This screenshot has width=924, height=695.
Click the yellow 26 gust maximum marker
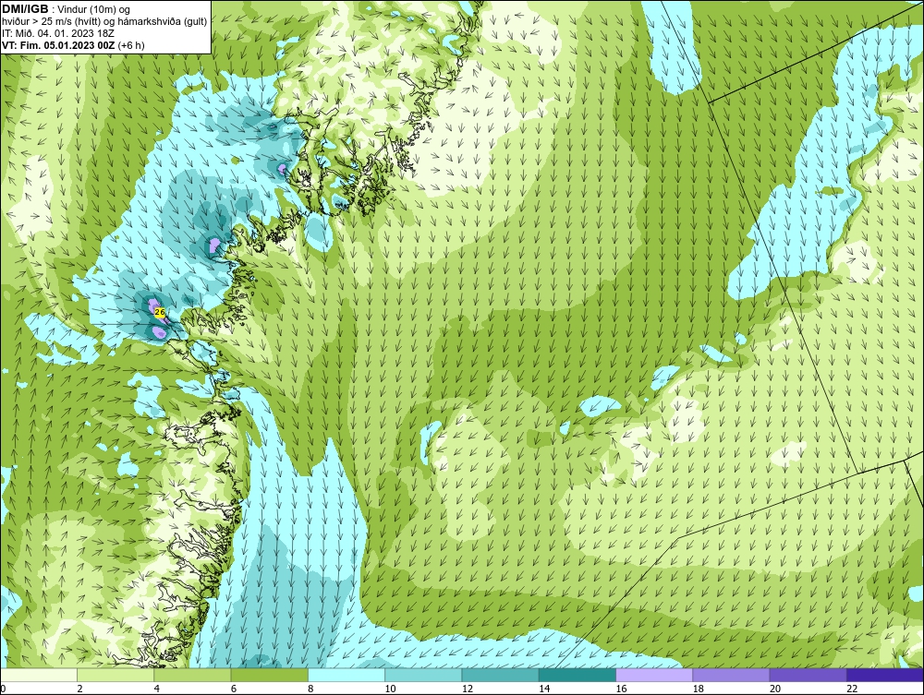[159, 313]
